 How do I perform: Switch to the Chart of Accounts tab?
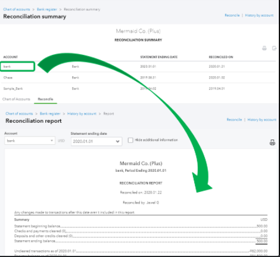[16, 99]
